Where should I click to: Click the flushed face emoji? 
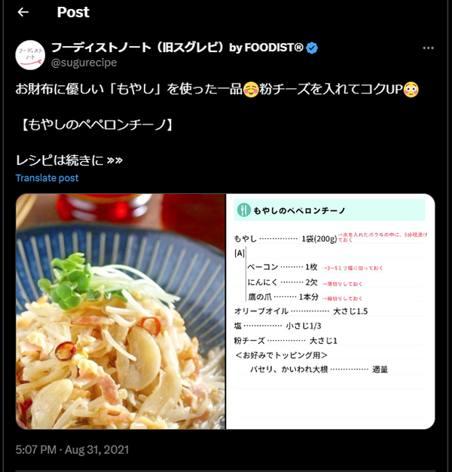411,90
